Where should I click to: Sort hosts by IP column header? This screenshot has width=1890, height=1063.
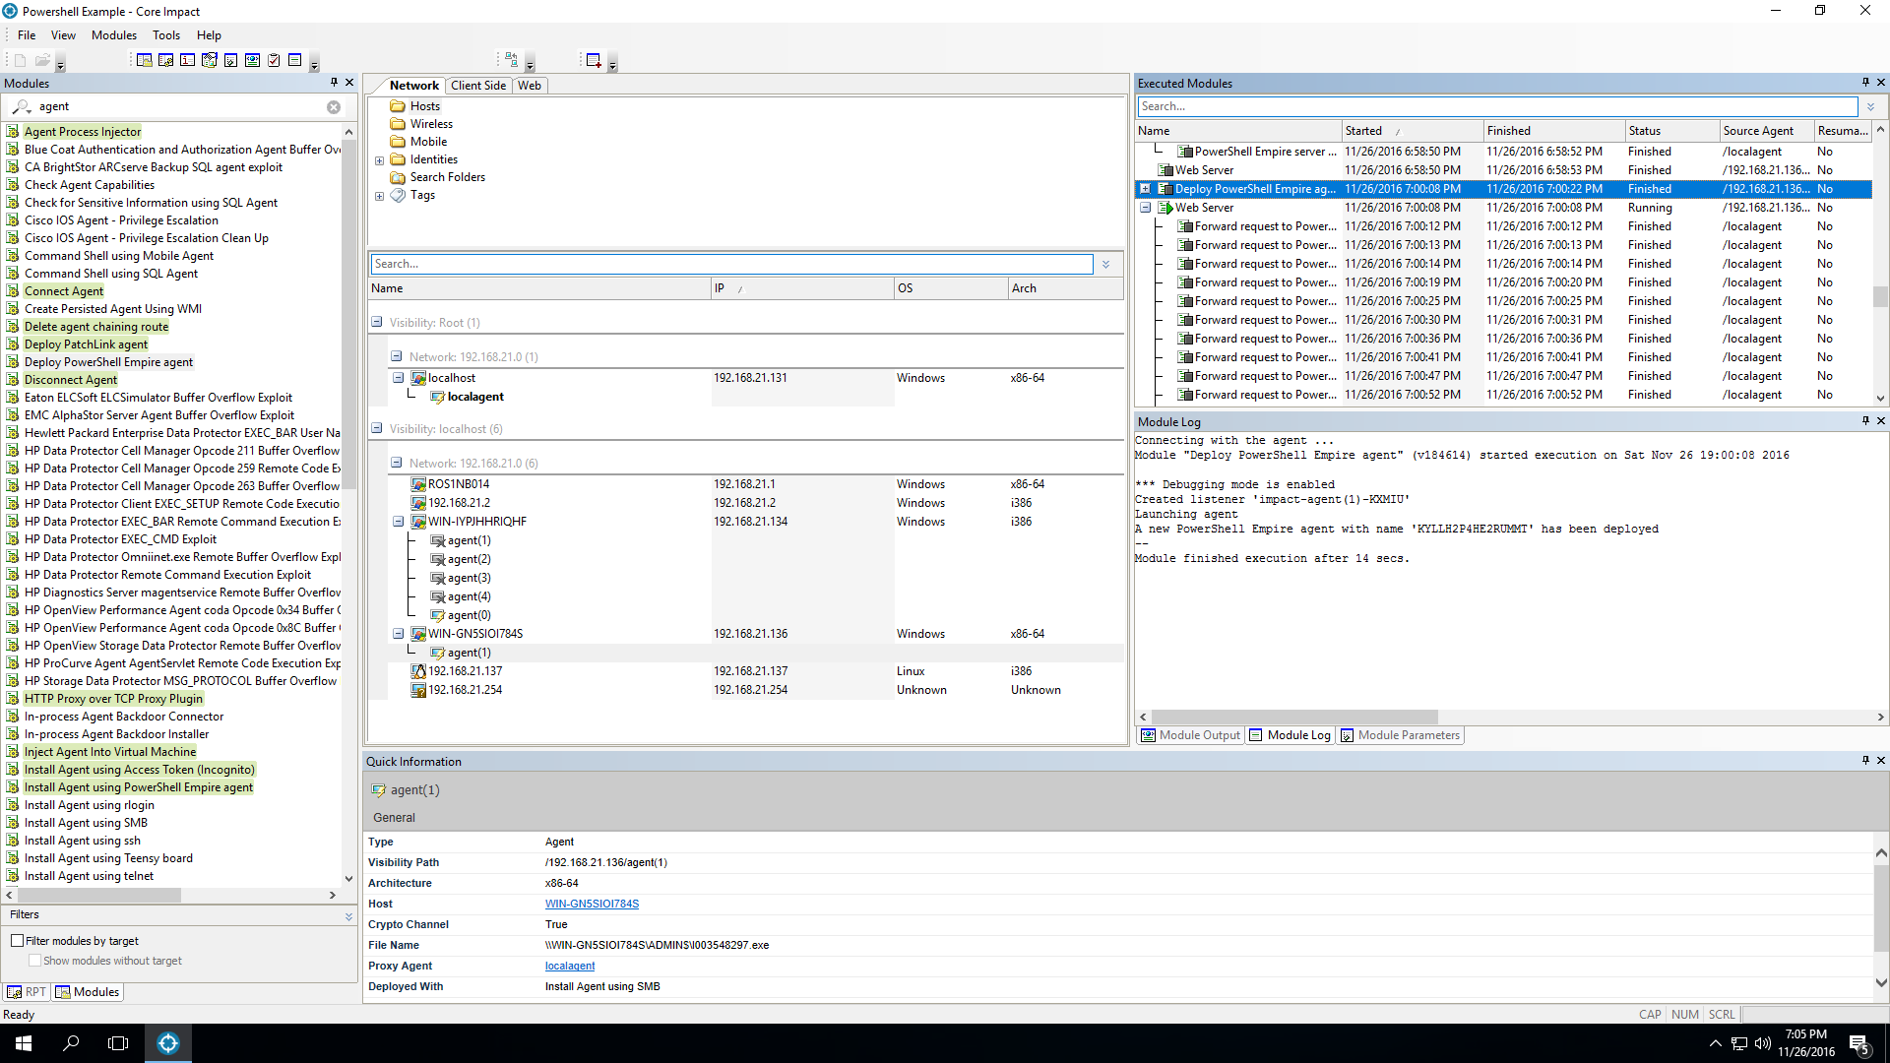(801, 288)
